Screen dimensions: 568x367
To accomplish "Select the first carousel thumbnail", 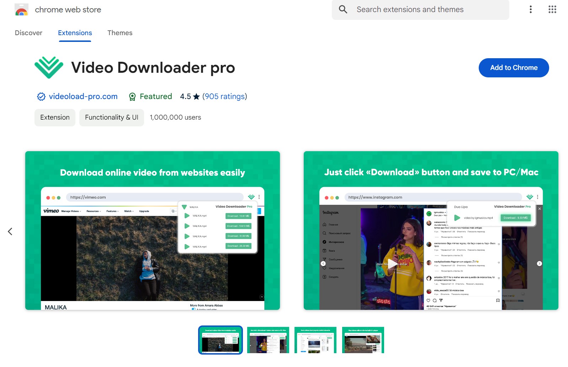I will click(x=221, y=340).
